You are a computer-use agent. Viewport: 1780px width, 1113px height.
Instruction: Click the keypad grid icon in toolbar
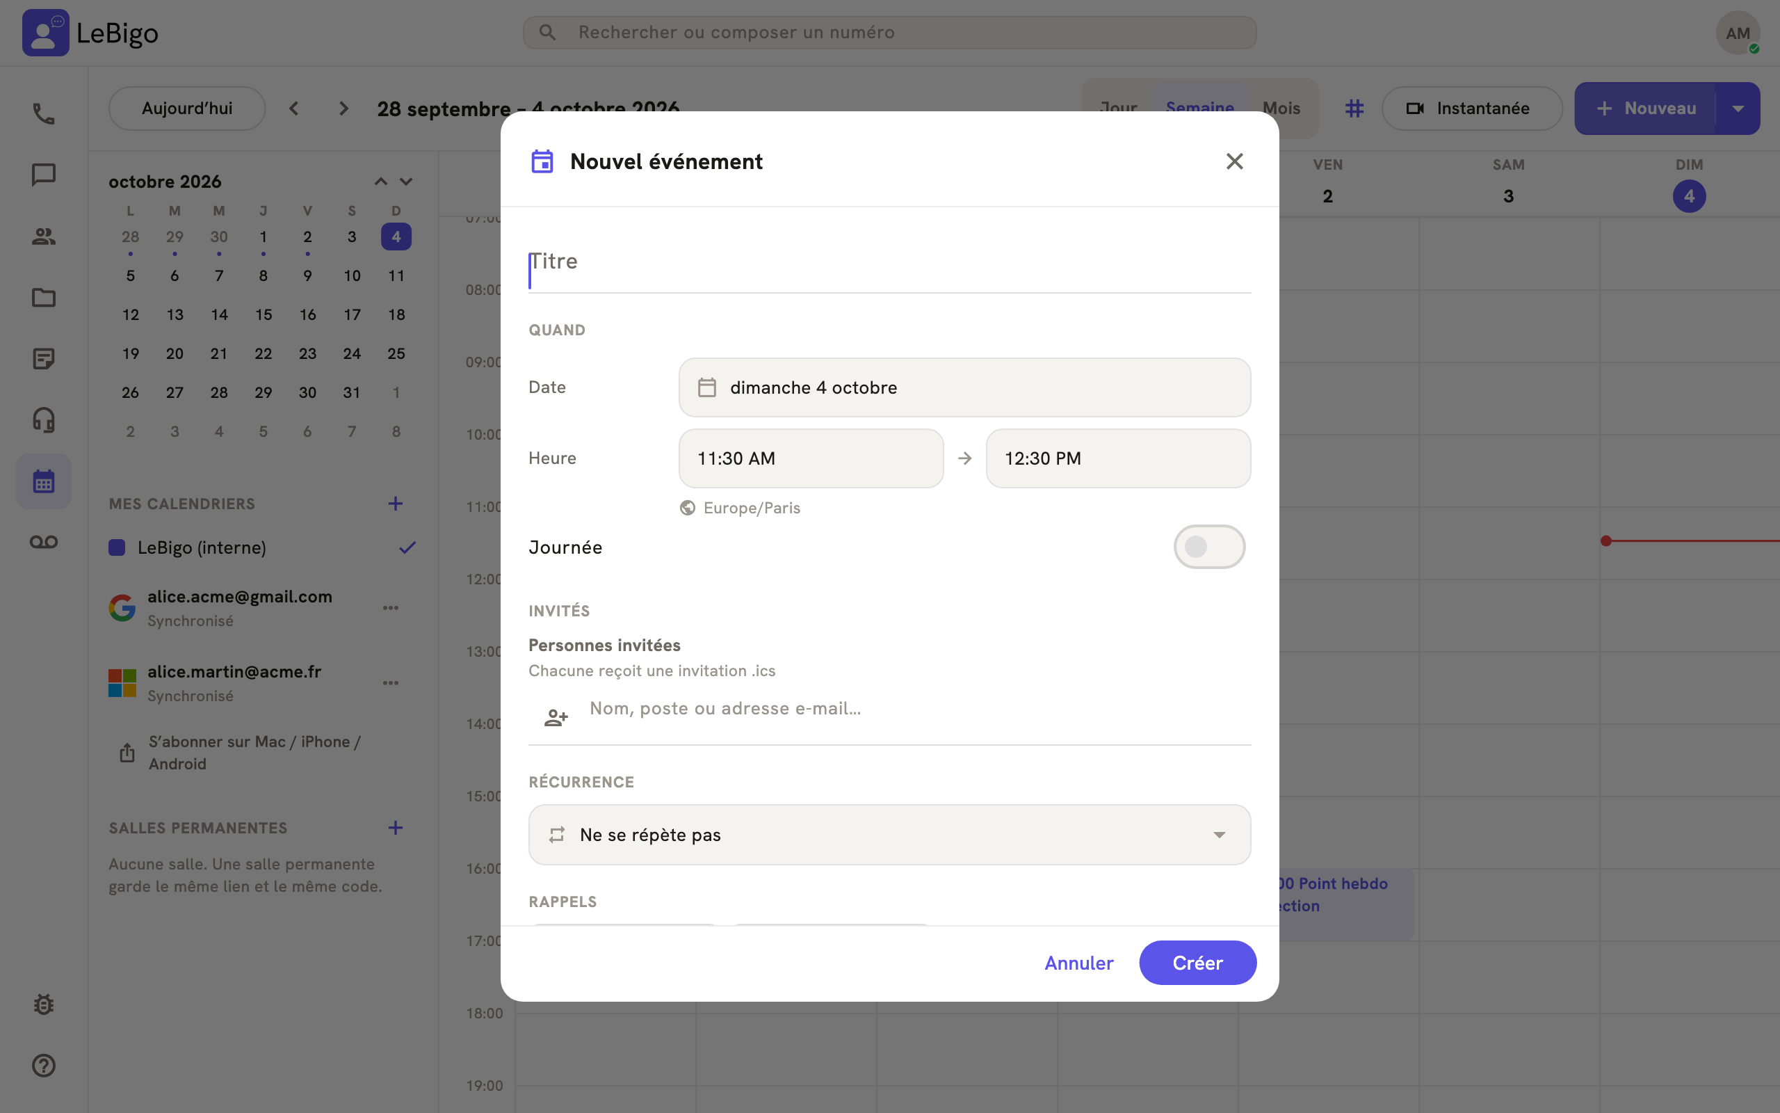(1354, 109)
